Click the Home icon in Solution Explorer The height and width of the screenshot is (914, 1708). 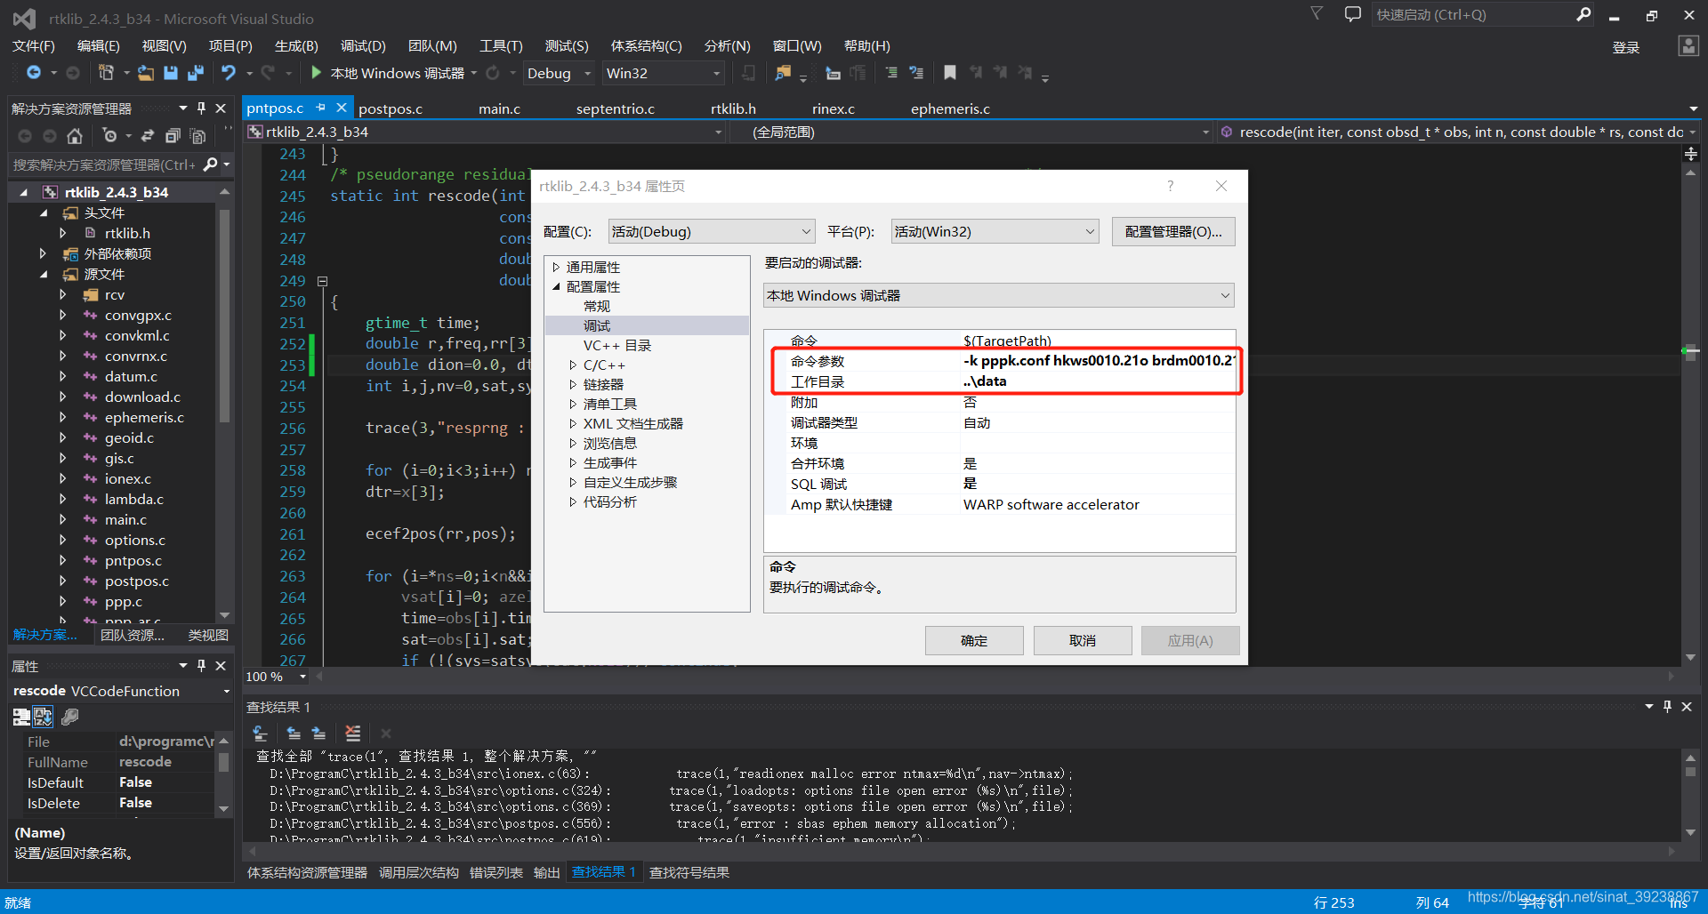75,136
